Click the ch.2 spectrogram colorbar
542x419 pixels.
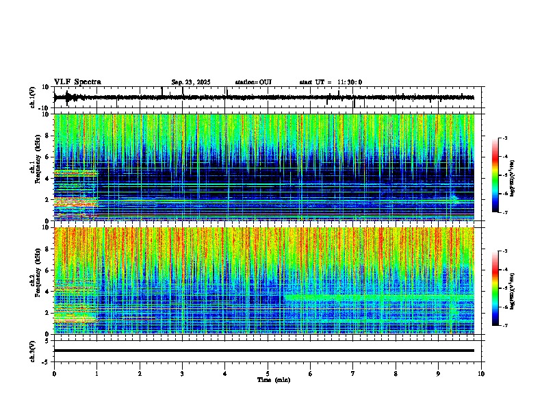coord(495,288)
